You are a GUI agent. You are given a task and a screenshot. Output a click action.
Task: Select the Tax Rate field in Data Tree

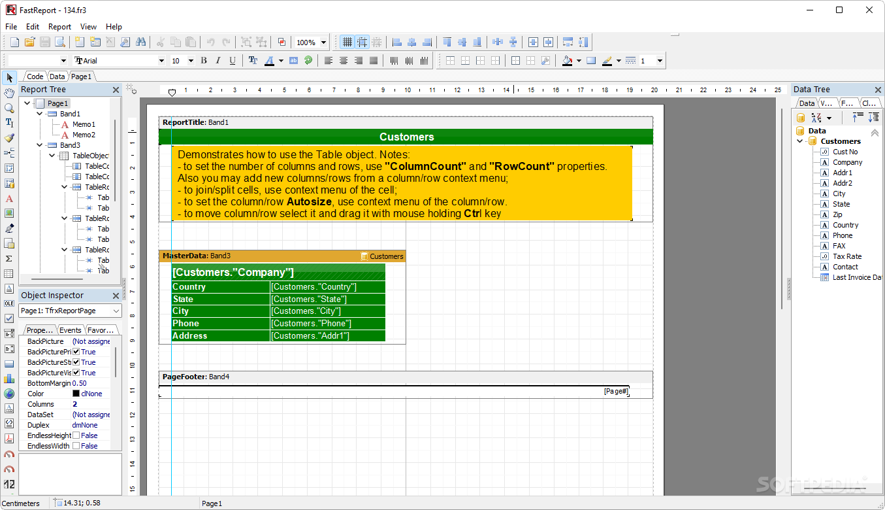847,256
